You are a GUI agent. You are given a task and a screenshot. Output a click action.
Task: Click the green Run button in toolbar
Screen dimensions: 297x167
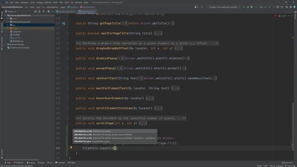tap(244, 7)
